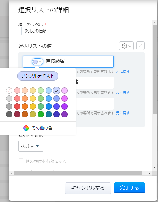Select the indigo blue swatch in third row
The height and width of the screenshot is (202, 158).
point(57,106)
